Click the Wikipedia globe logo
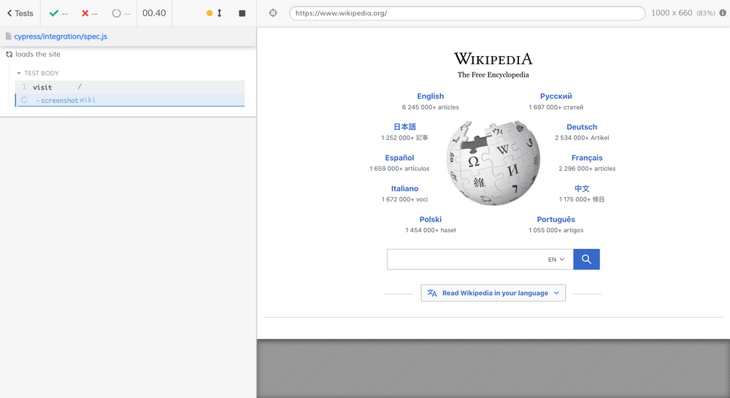The width and height of the screenshot is (730, 398). pos(493,163)
